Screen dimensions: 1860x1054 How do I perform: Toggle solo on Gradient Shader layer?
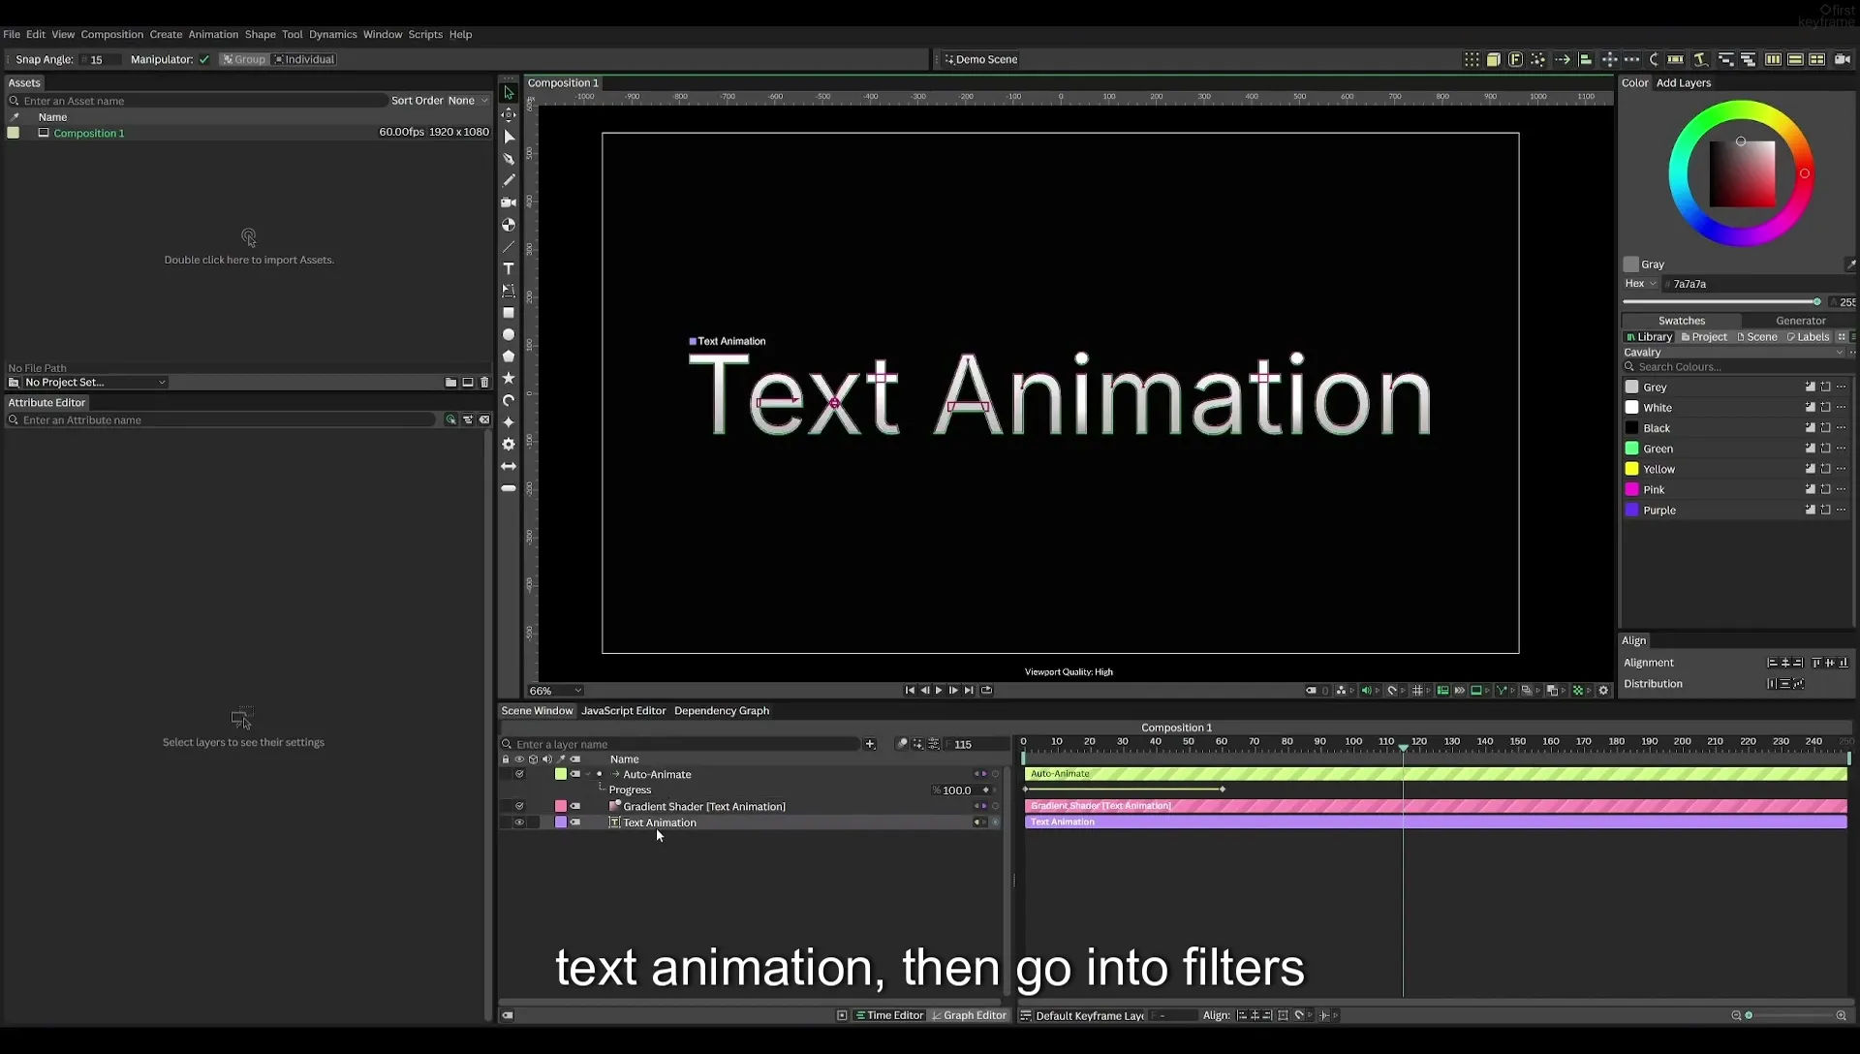(x=519, y=806)
